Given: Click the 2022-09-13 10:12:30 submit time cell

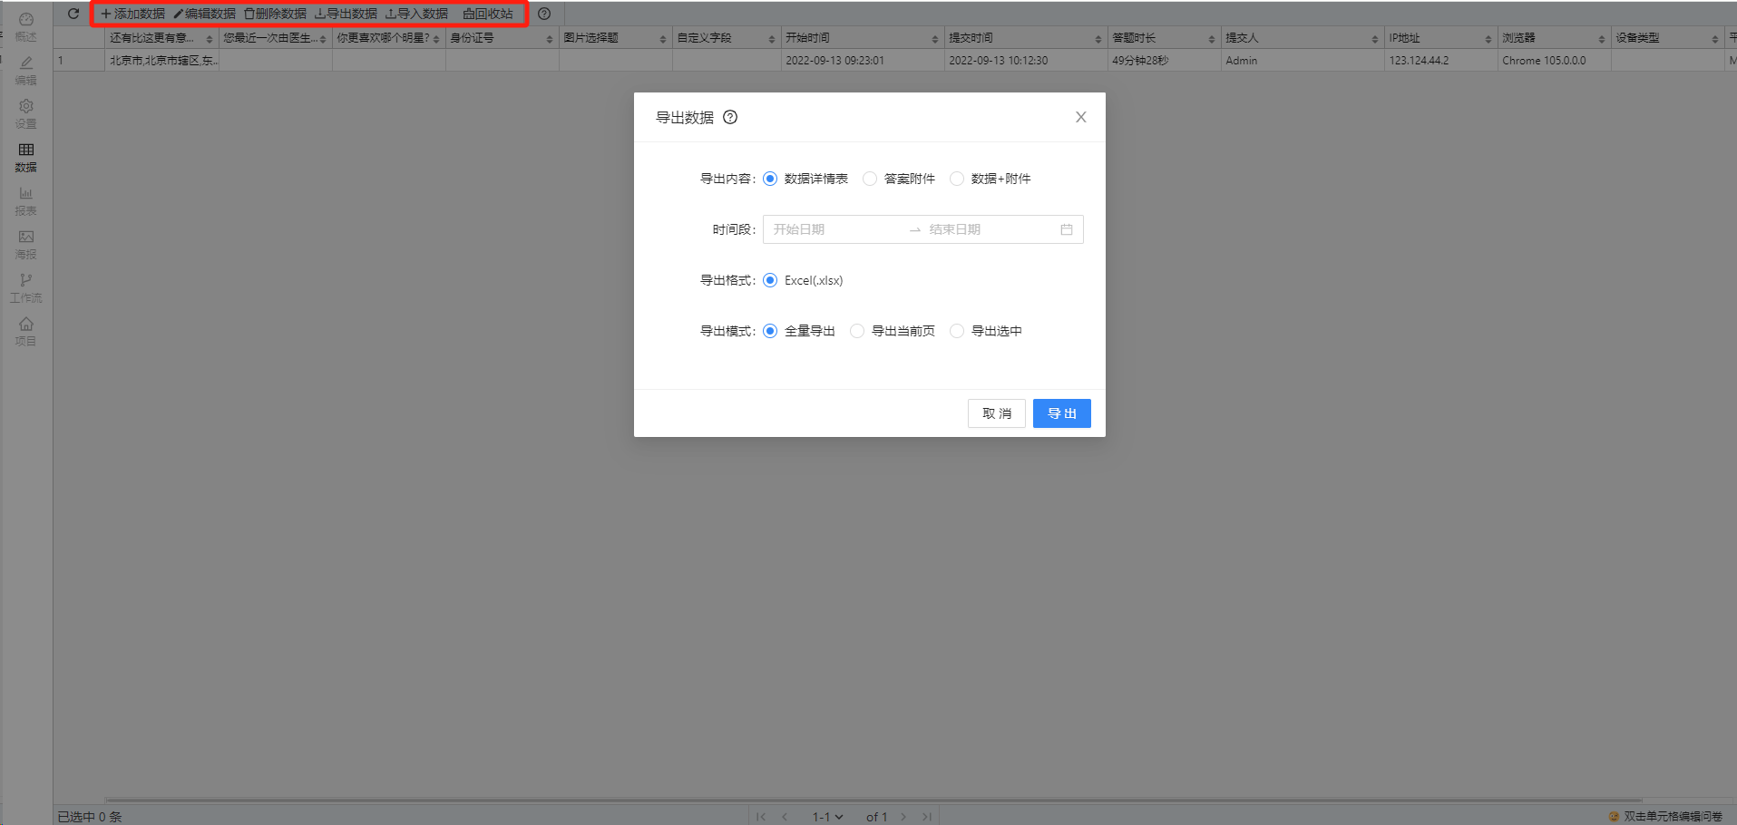Looking at the screenshot, I should (1025, 61).
